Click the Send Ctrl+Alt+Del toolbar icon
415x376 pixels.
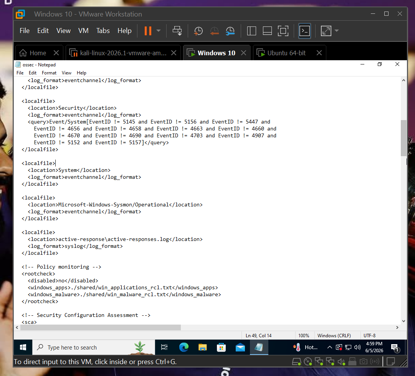[x=177, y=31]
